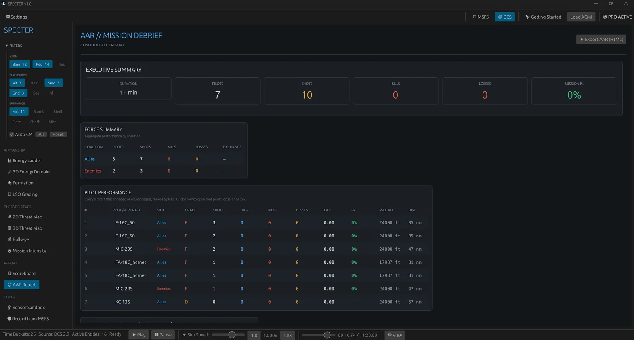Toggle Gnd 3 platform filter

click(x=18, y=93)
